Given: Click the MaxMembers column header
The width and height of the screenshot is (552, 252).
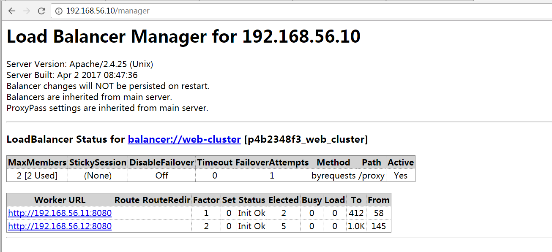Looking at the screenshot, I should pos(38,163).
